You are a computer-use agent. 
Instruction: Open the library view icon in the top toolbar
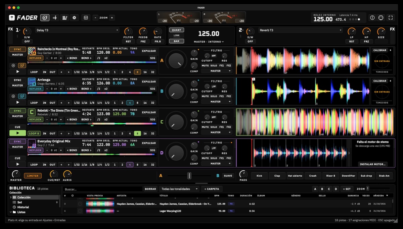pos(64,18)
